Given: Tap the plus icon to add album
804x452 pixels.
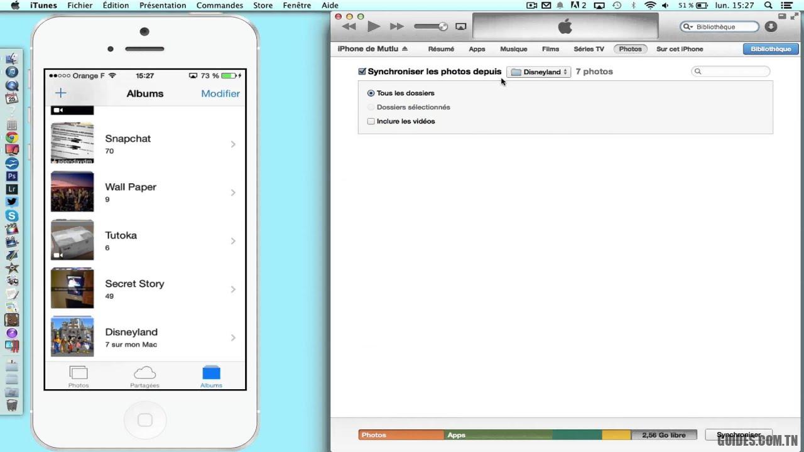Looking at the screenshot, I should [61, 94].
